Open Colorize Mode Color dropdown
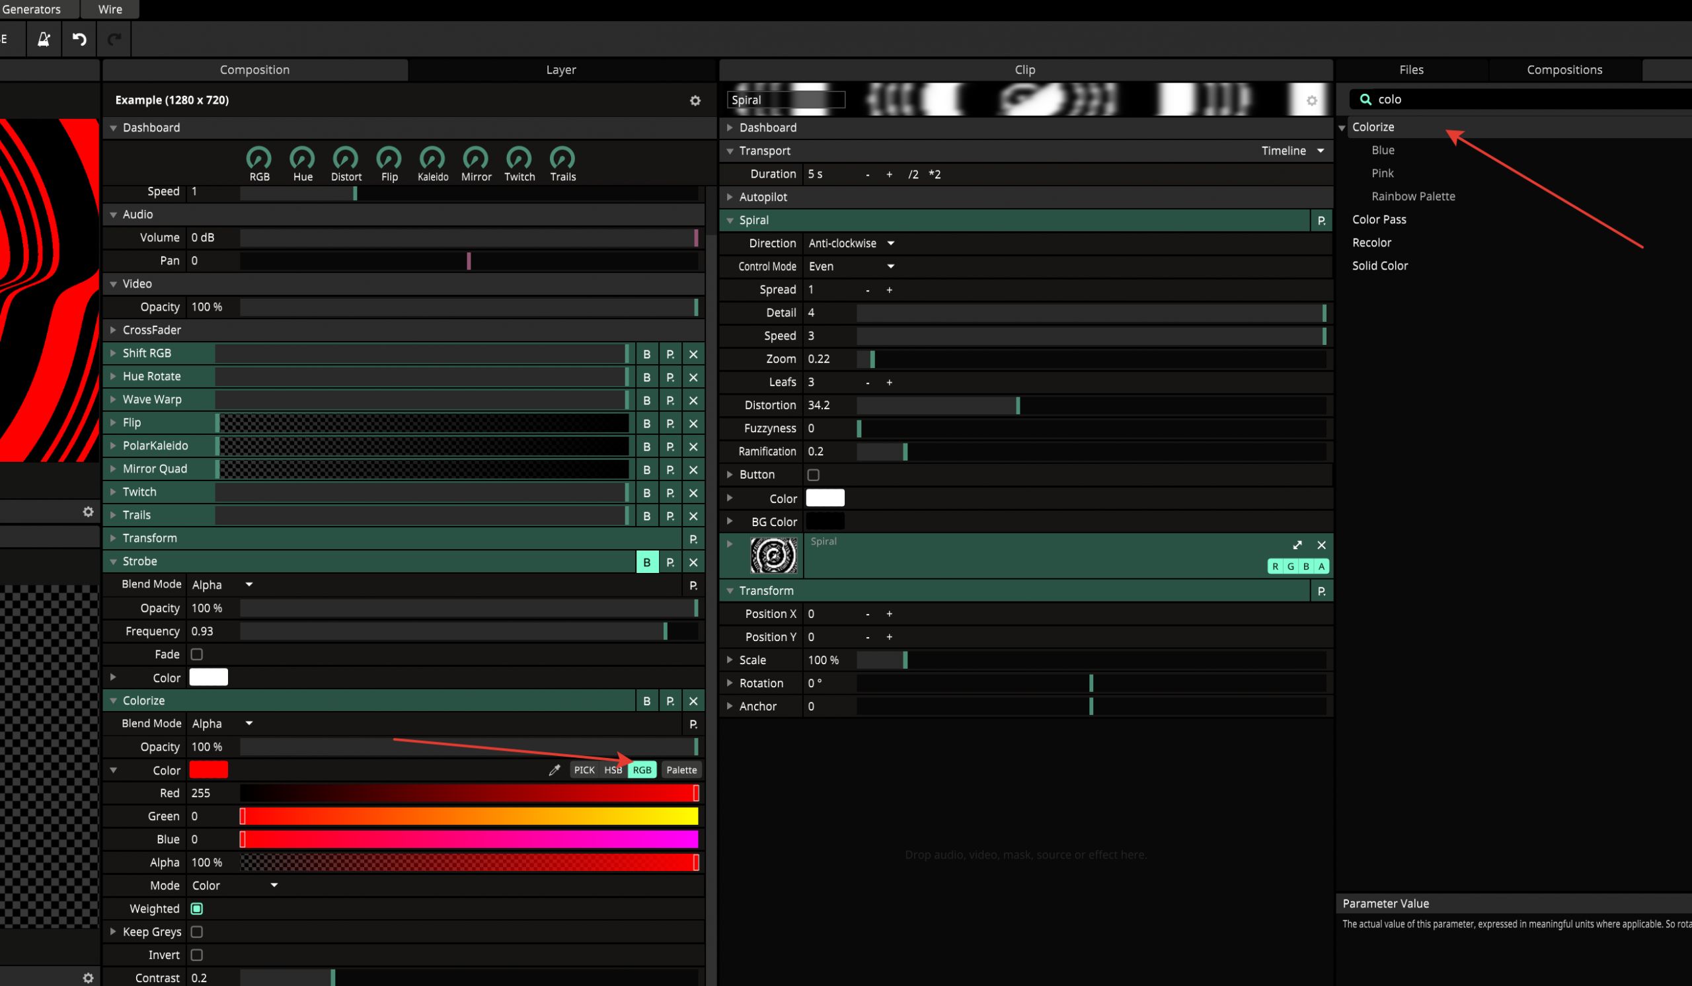Viewport: 1692px width, 986px height. [235, 886]
